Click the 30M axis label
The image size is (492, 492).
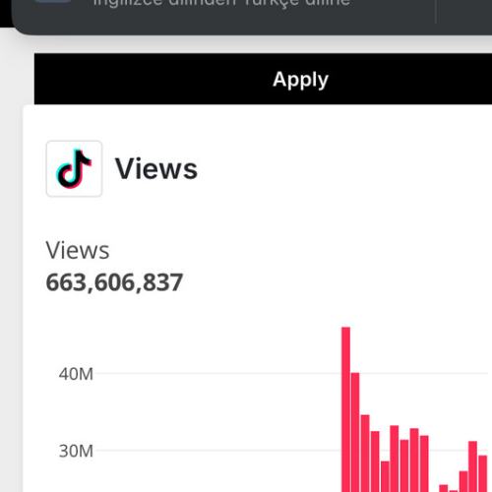click(x=76, y=451)
